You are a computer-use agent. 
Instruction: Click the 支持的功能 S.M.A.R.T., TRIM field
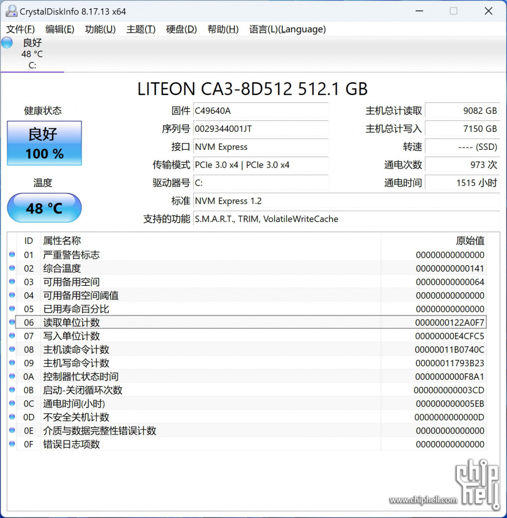pyautogui.click(x=347, y=219)
